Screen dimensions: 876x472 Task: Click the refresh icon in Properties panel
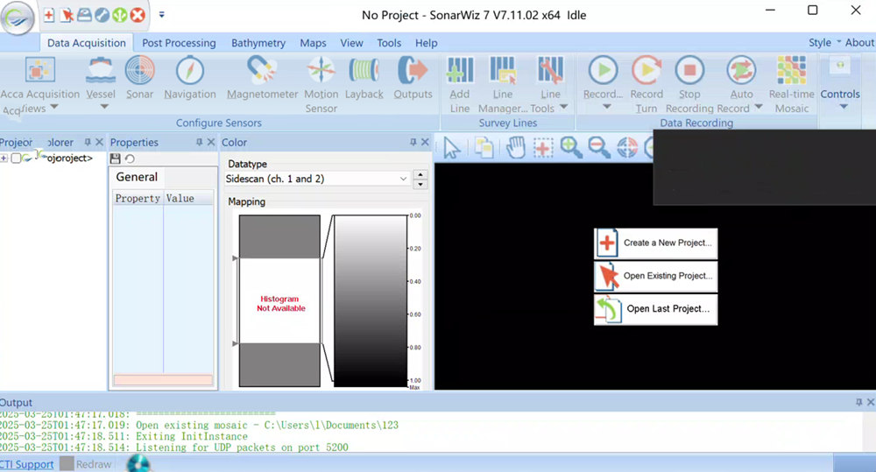pyautogui.click(x=131, y=159)
